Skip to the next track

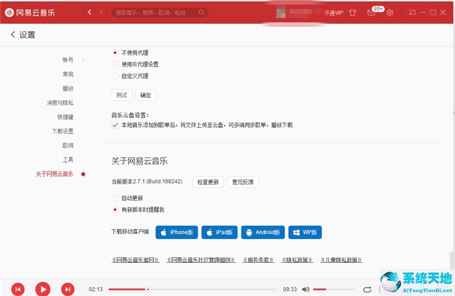tap(67, 289)
